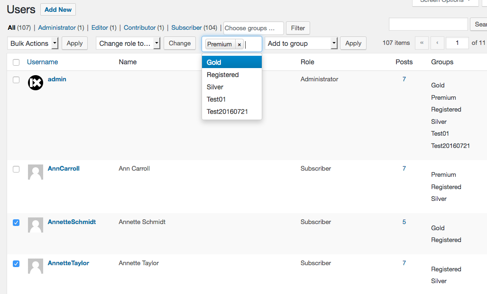Select Silver in the group dropdown list

[x=232, y=87]
